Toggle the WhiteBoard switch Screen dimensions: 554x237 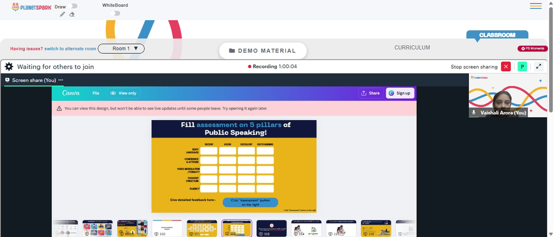[115, 13]
